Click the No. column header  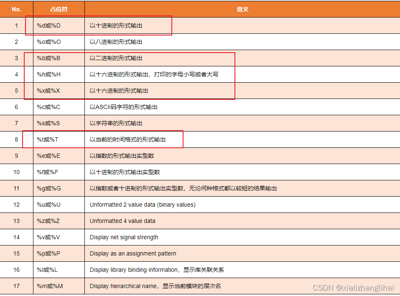click(x=16, y=8)
